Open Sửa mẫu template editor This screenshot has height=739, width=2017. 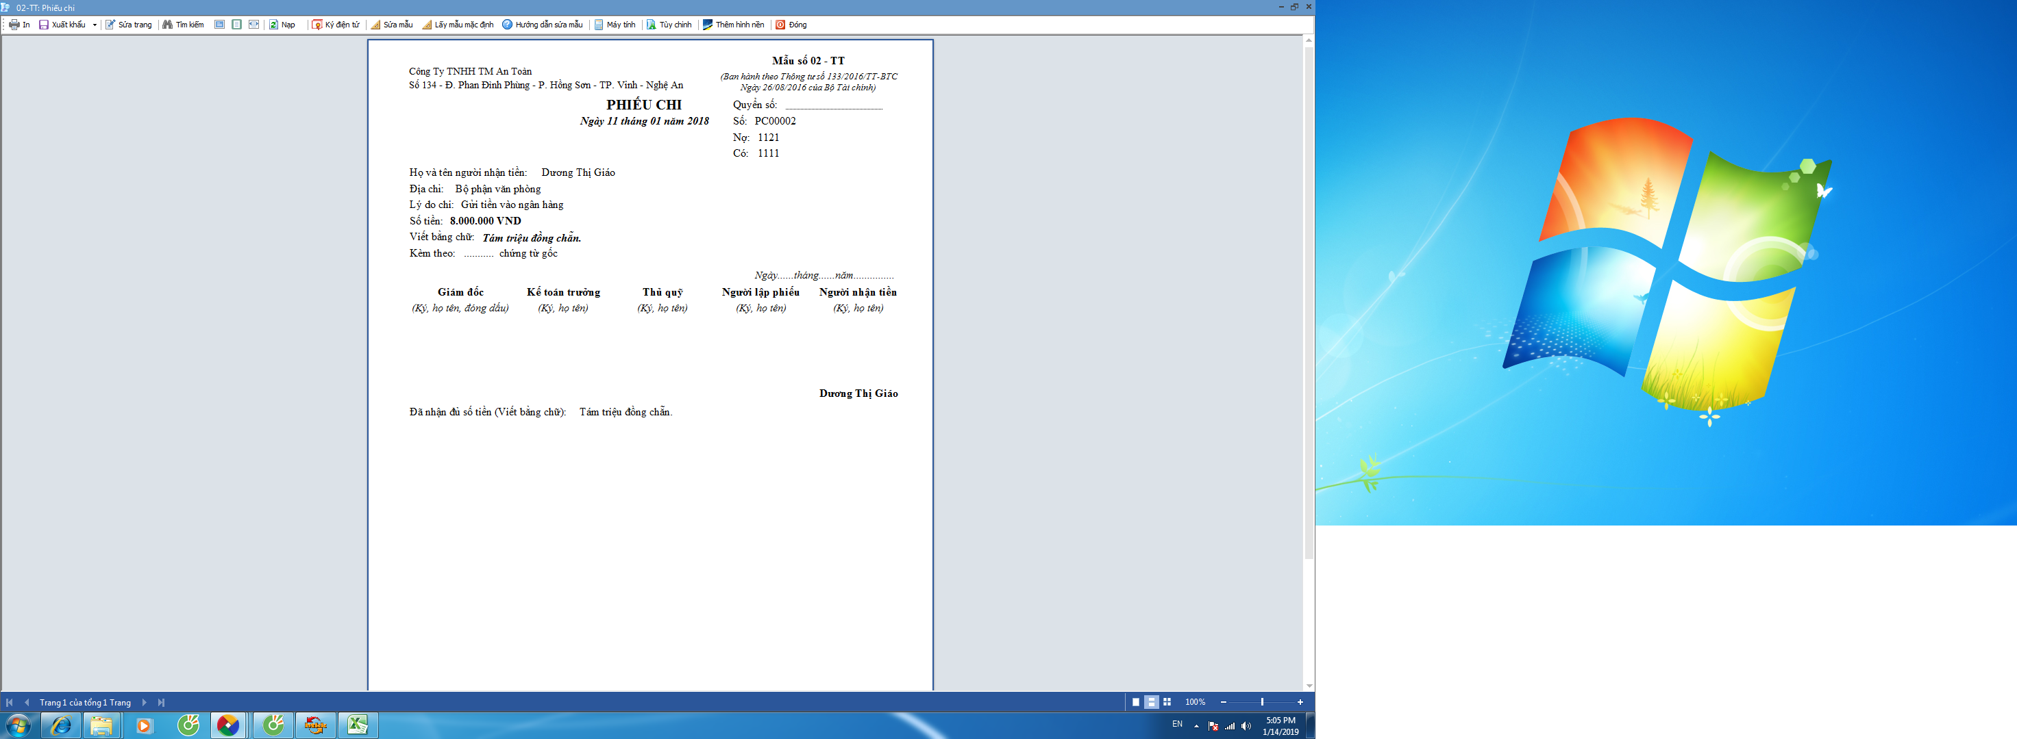pos(391,25)
